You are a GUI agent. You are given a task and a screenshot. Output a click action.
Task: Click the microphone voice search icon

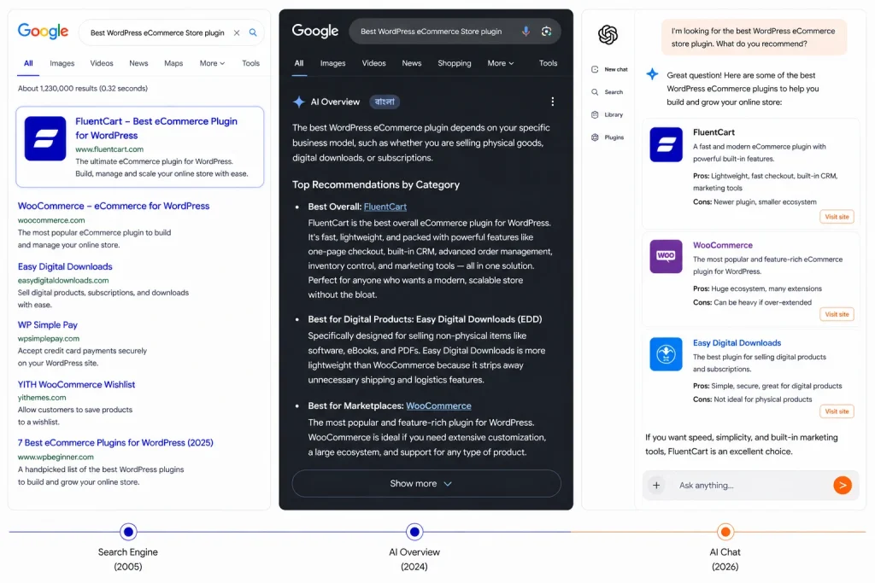tap(526, 32)
